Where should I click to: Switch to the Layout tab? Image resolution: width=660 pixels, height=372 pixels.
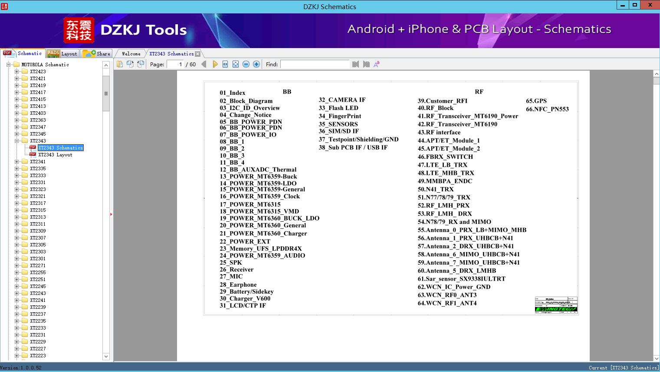tap(62, 54)
